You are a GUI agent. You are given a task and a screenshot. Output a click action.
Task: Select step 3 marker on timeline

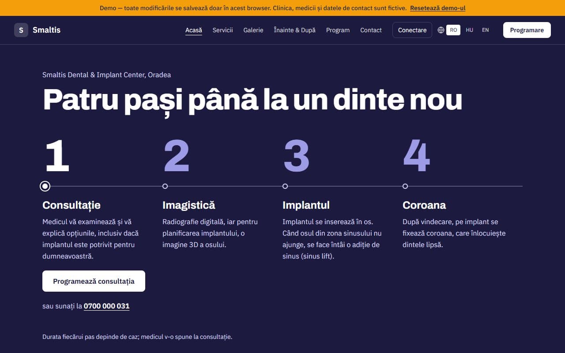tap(285, 186)
